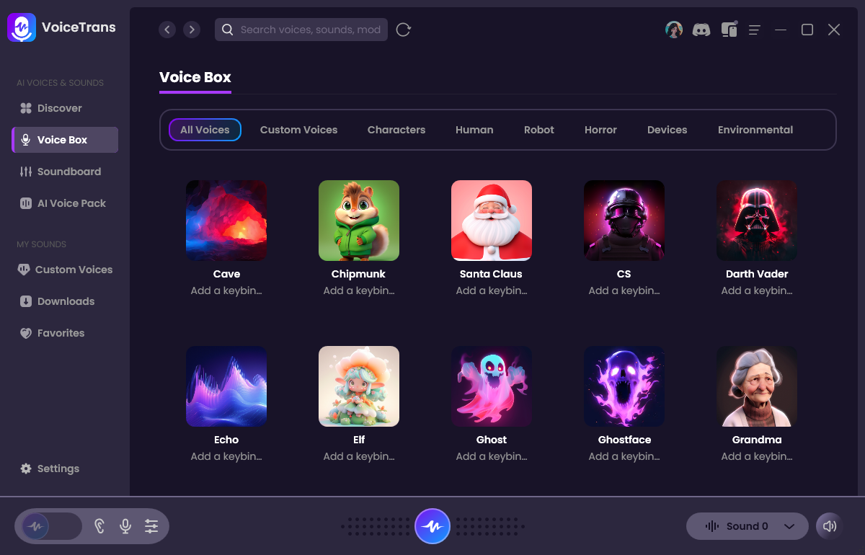865x555 pixels.
Task: Switch to the Horror voices tab
Action: pos(600,130)
